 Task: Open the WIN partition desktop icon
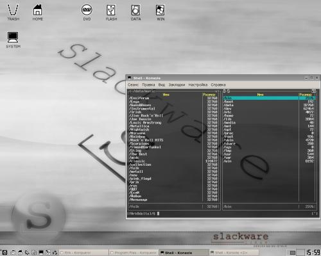160,12
